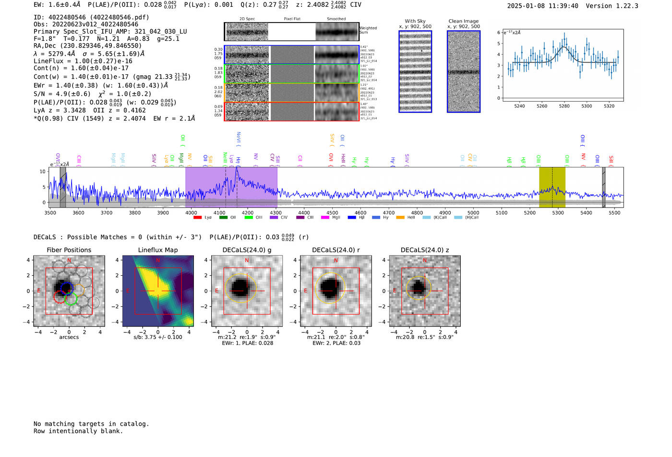Open the Clean Image panel
Viewport: 672px width, 457px height.
pos(464,71)
